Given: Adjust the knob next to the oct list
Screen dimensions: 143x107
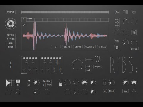Looking at the screenshot, I should click(125, 21).
